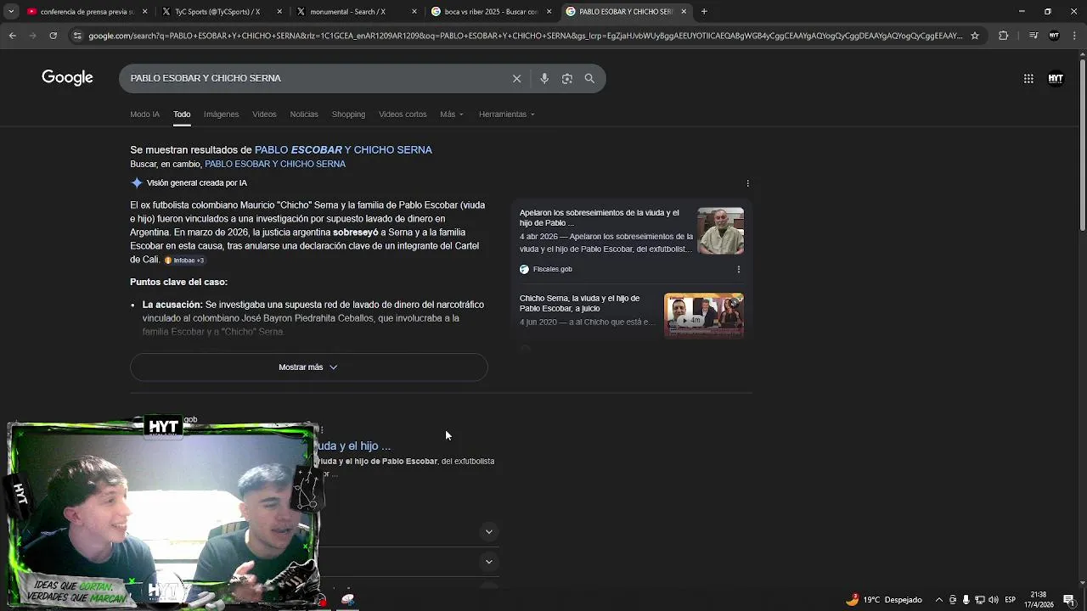Click corrected query PABLO ESCOBAR Y CHICHO SERNA
The width and height of the screenshot is (1087, 611).
(x=343, y=149)
